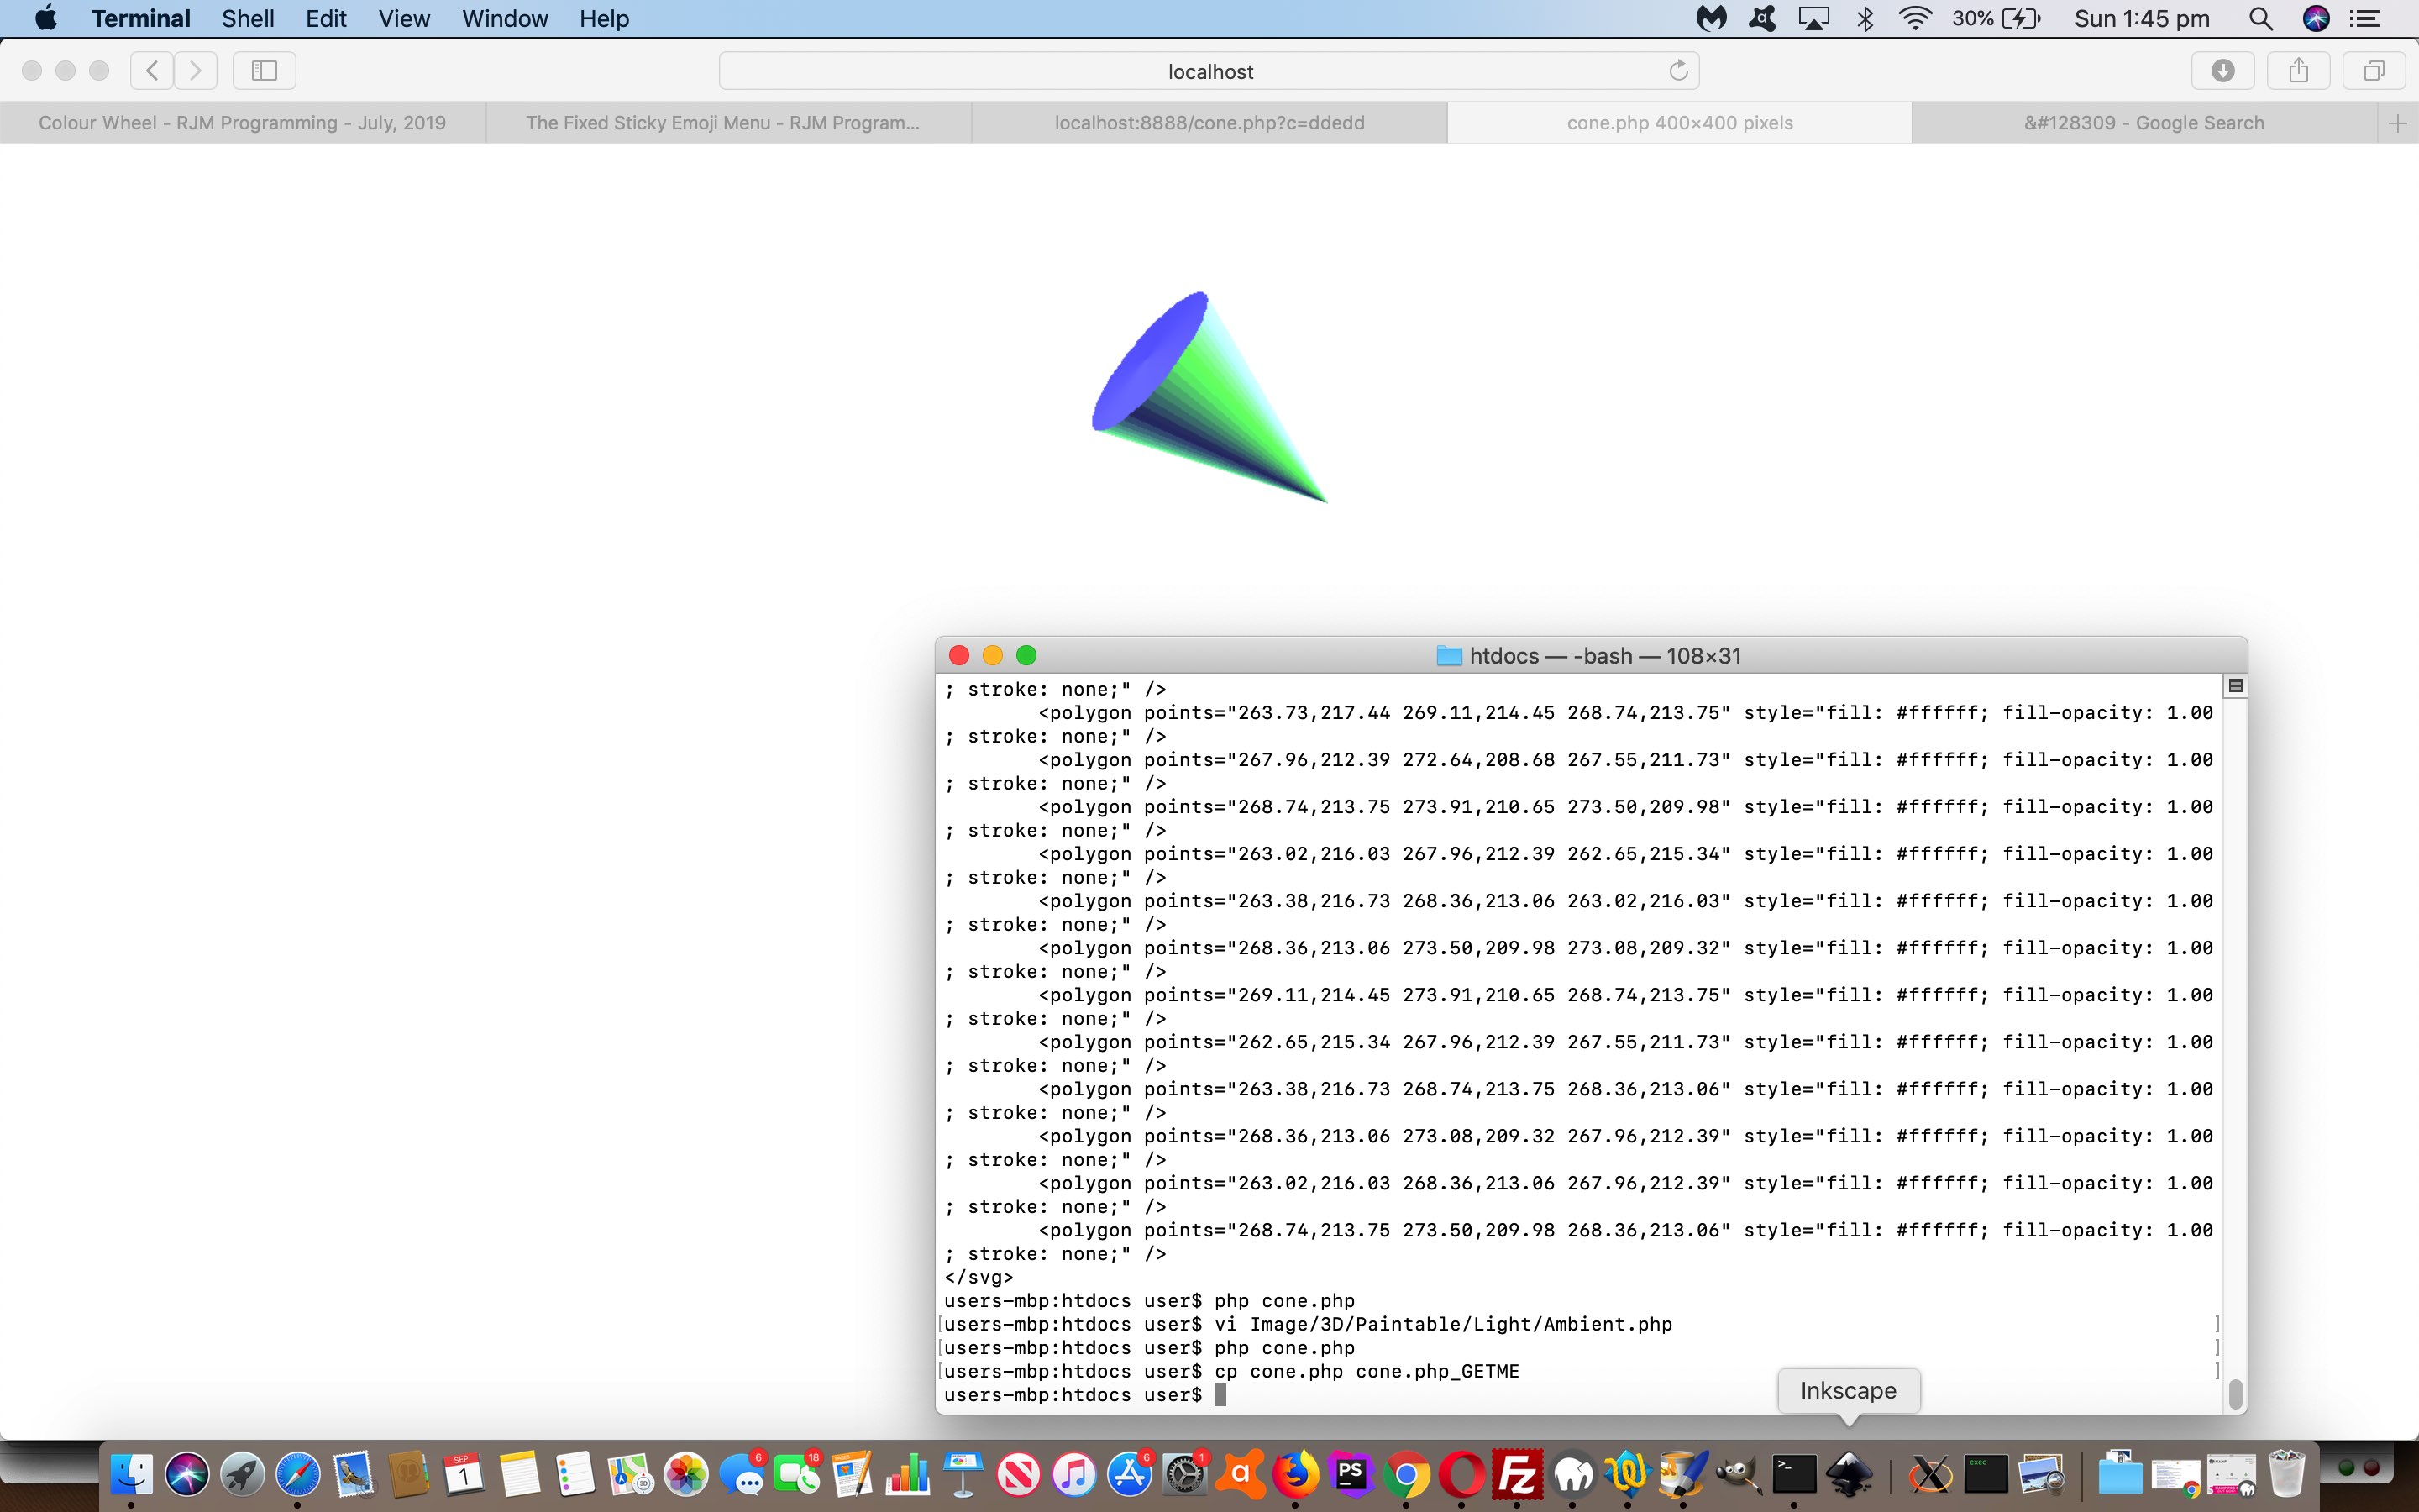Launch FileZilla from the Dock
Screen dimensions: 2419x1512
[1516, 1474]
